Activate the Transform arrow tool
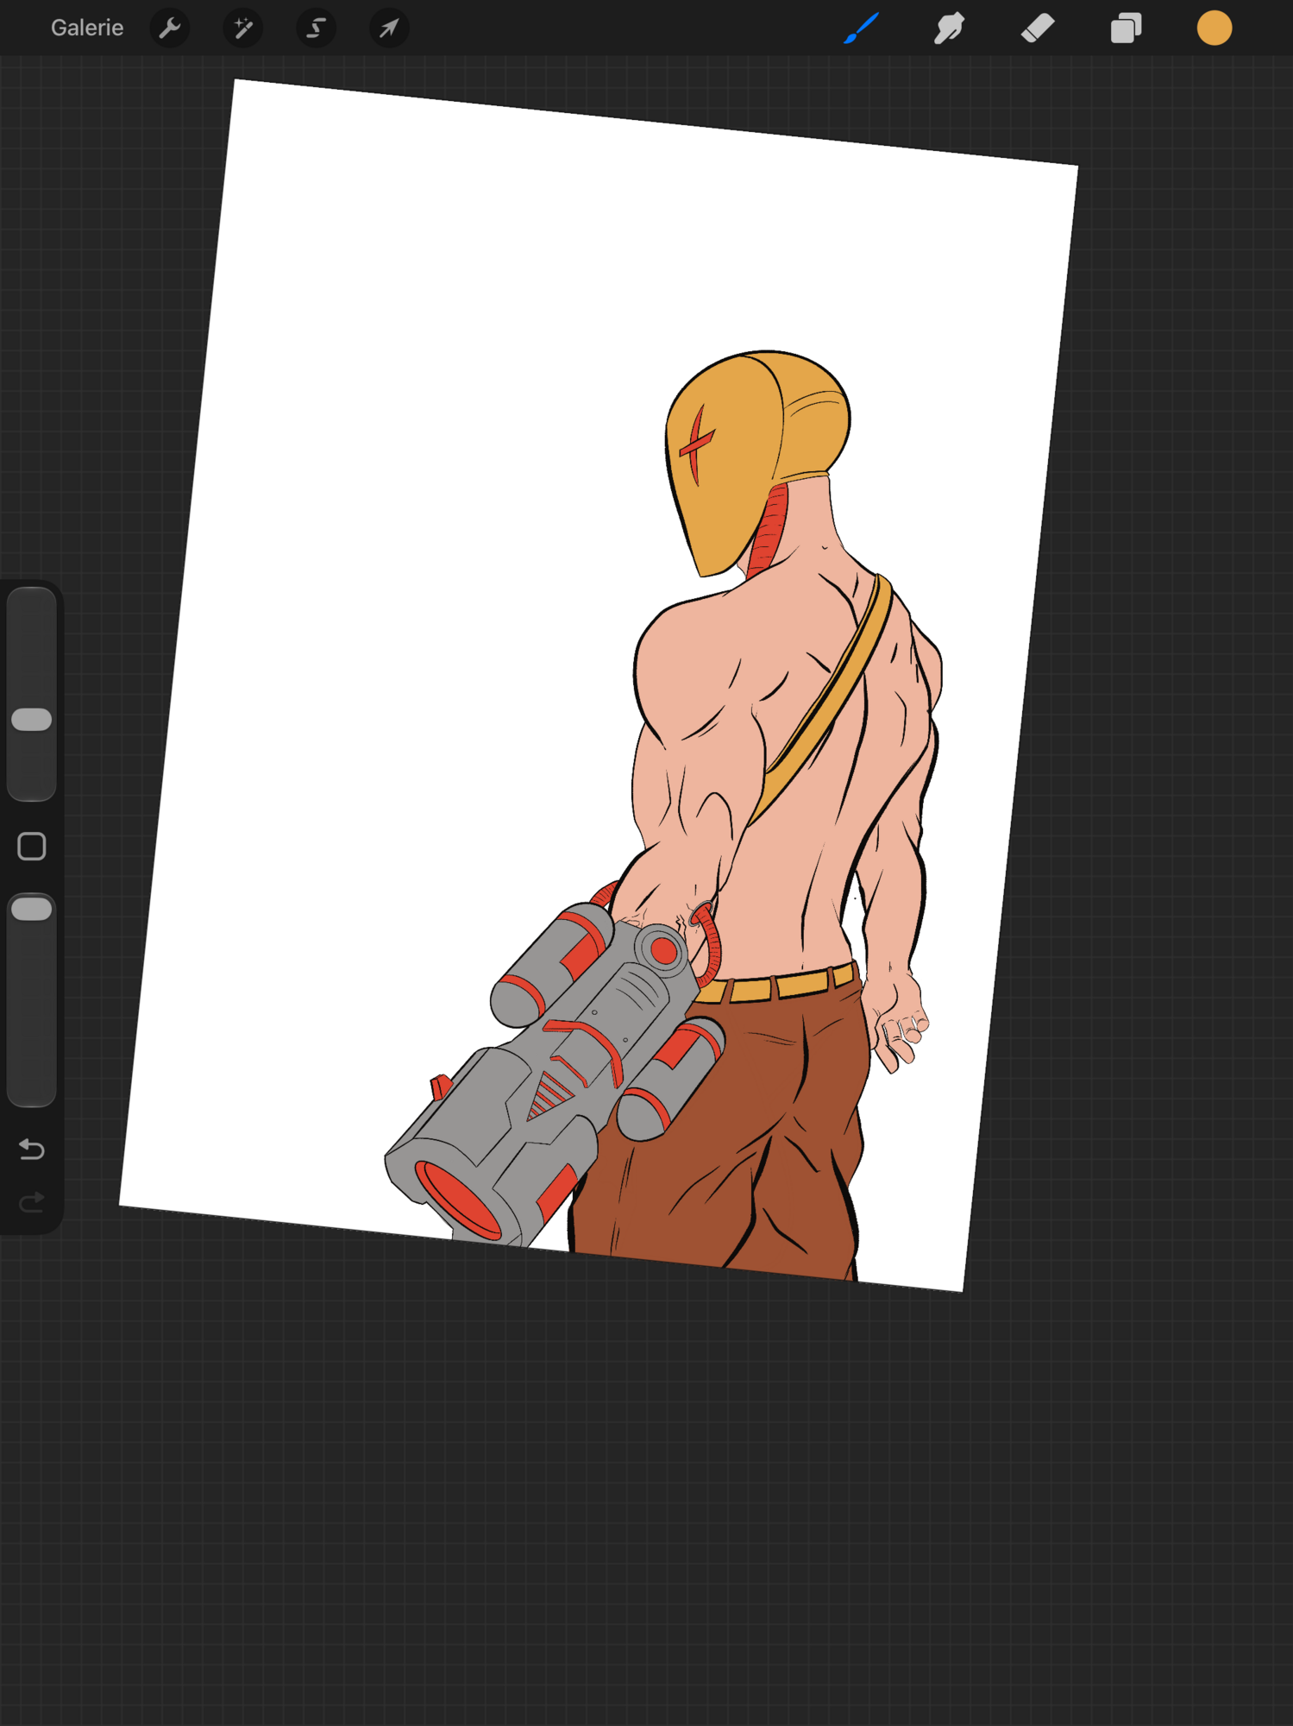 coord(389,28)
